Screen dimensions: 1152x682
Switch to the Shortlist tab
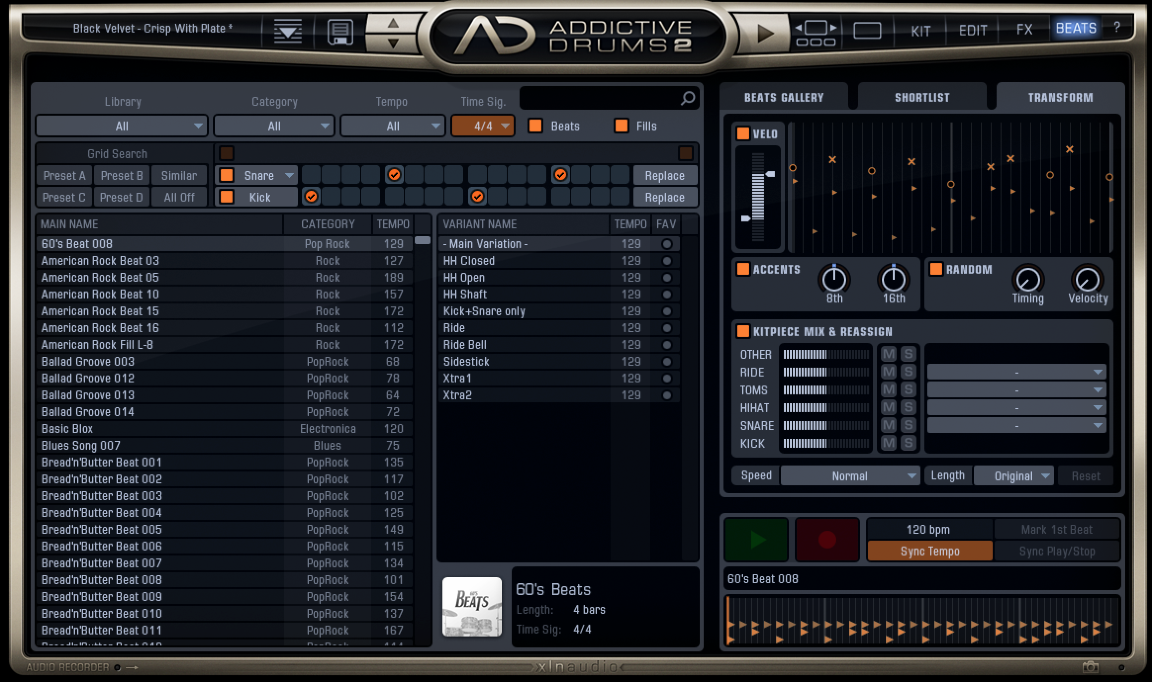pos(921,97)
